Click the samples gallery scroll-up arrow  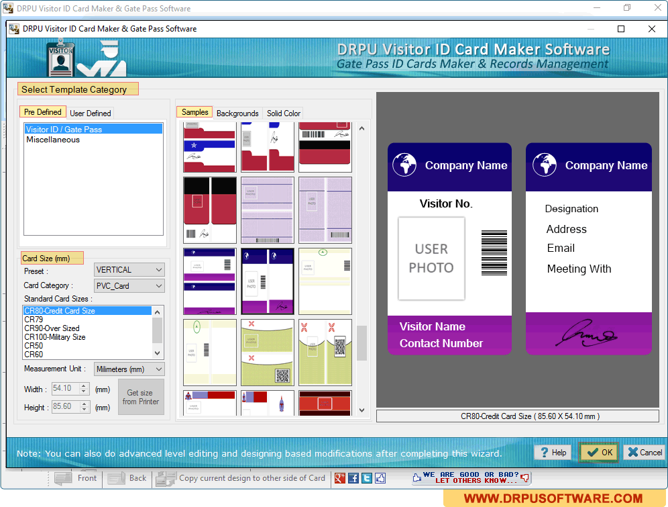point(361,128)
